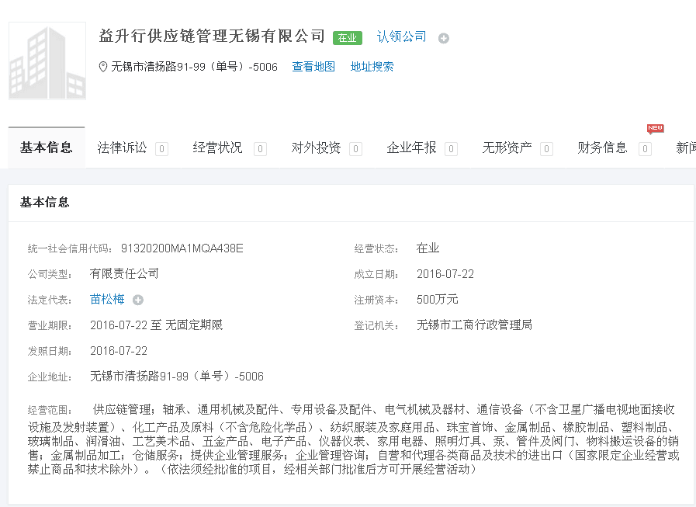The height and width of the screenshot is (507, 696).
Task: Click the location pin icon near address
Action: (103, 67)
